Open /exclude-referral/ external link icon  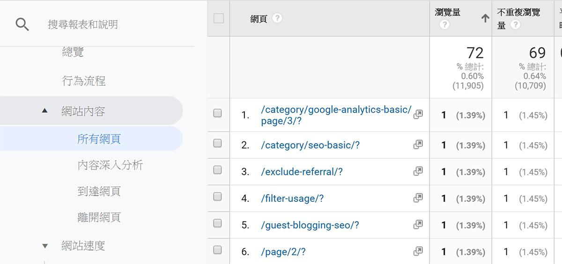click(x=418, y=172)
